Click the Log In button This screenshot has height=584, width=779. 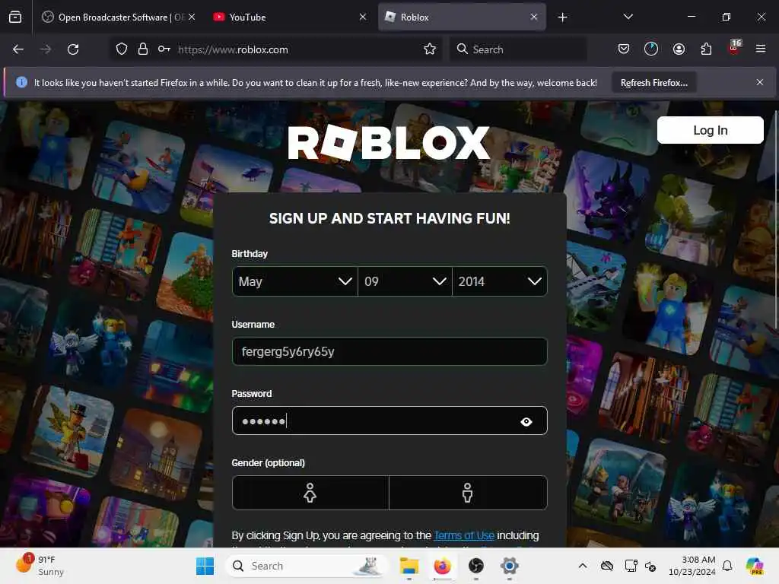click(710, 130)
